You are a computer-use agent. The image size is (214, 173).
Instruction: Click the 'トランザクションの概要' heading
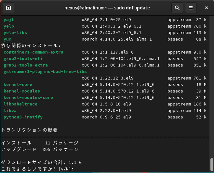pyautogui.click(x=29, y=130)
